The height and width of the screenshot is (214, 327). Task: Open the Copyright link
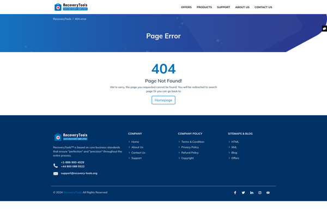[x=187, y=158]
